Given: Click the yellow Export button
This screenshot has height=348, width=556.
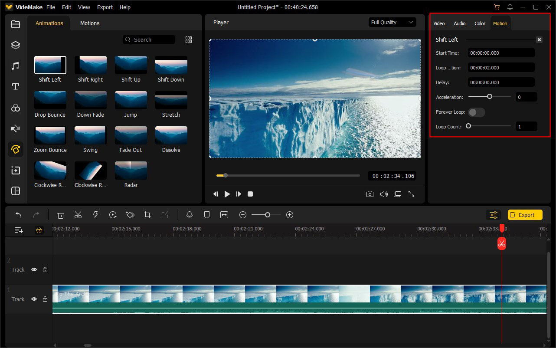Looking at the screenshot, I should 525,215.
